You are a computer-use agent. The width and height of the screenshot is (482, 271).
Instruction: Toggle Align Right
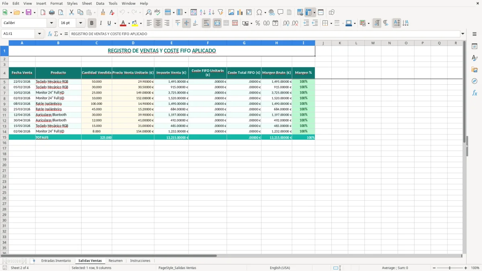coord(167,23)
